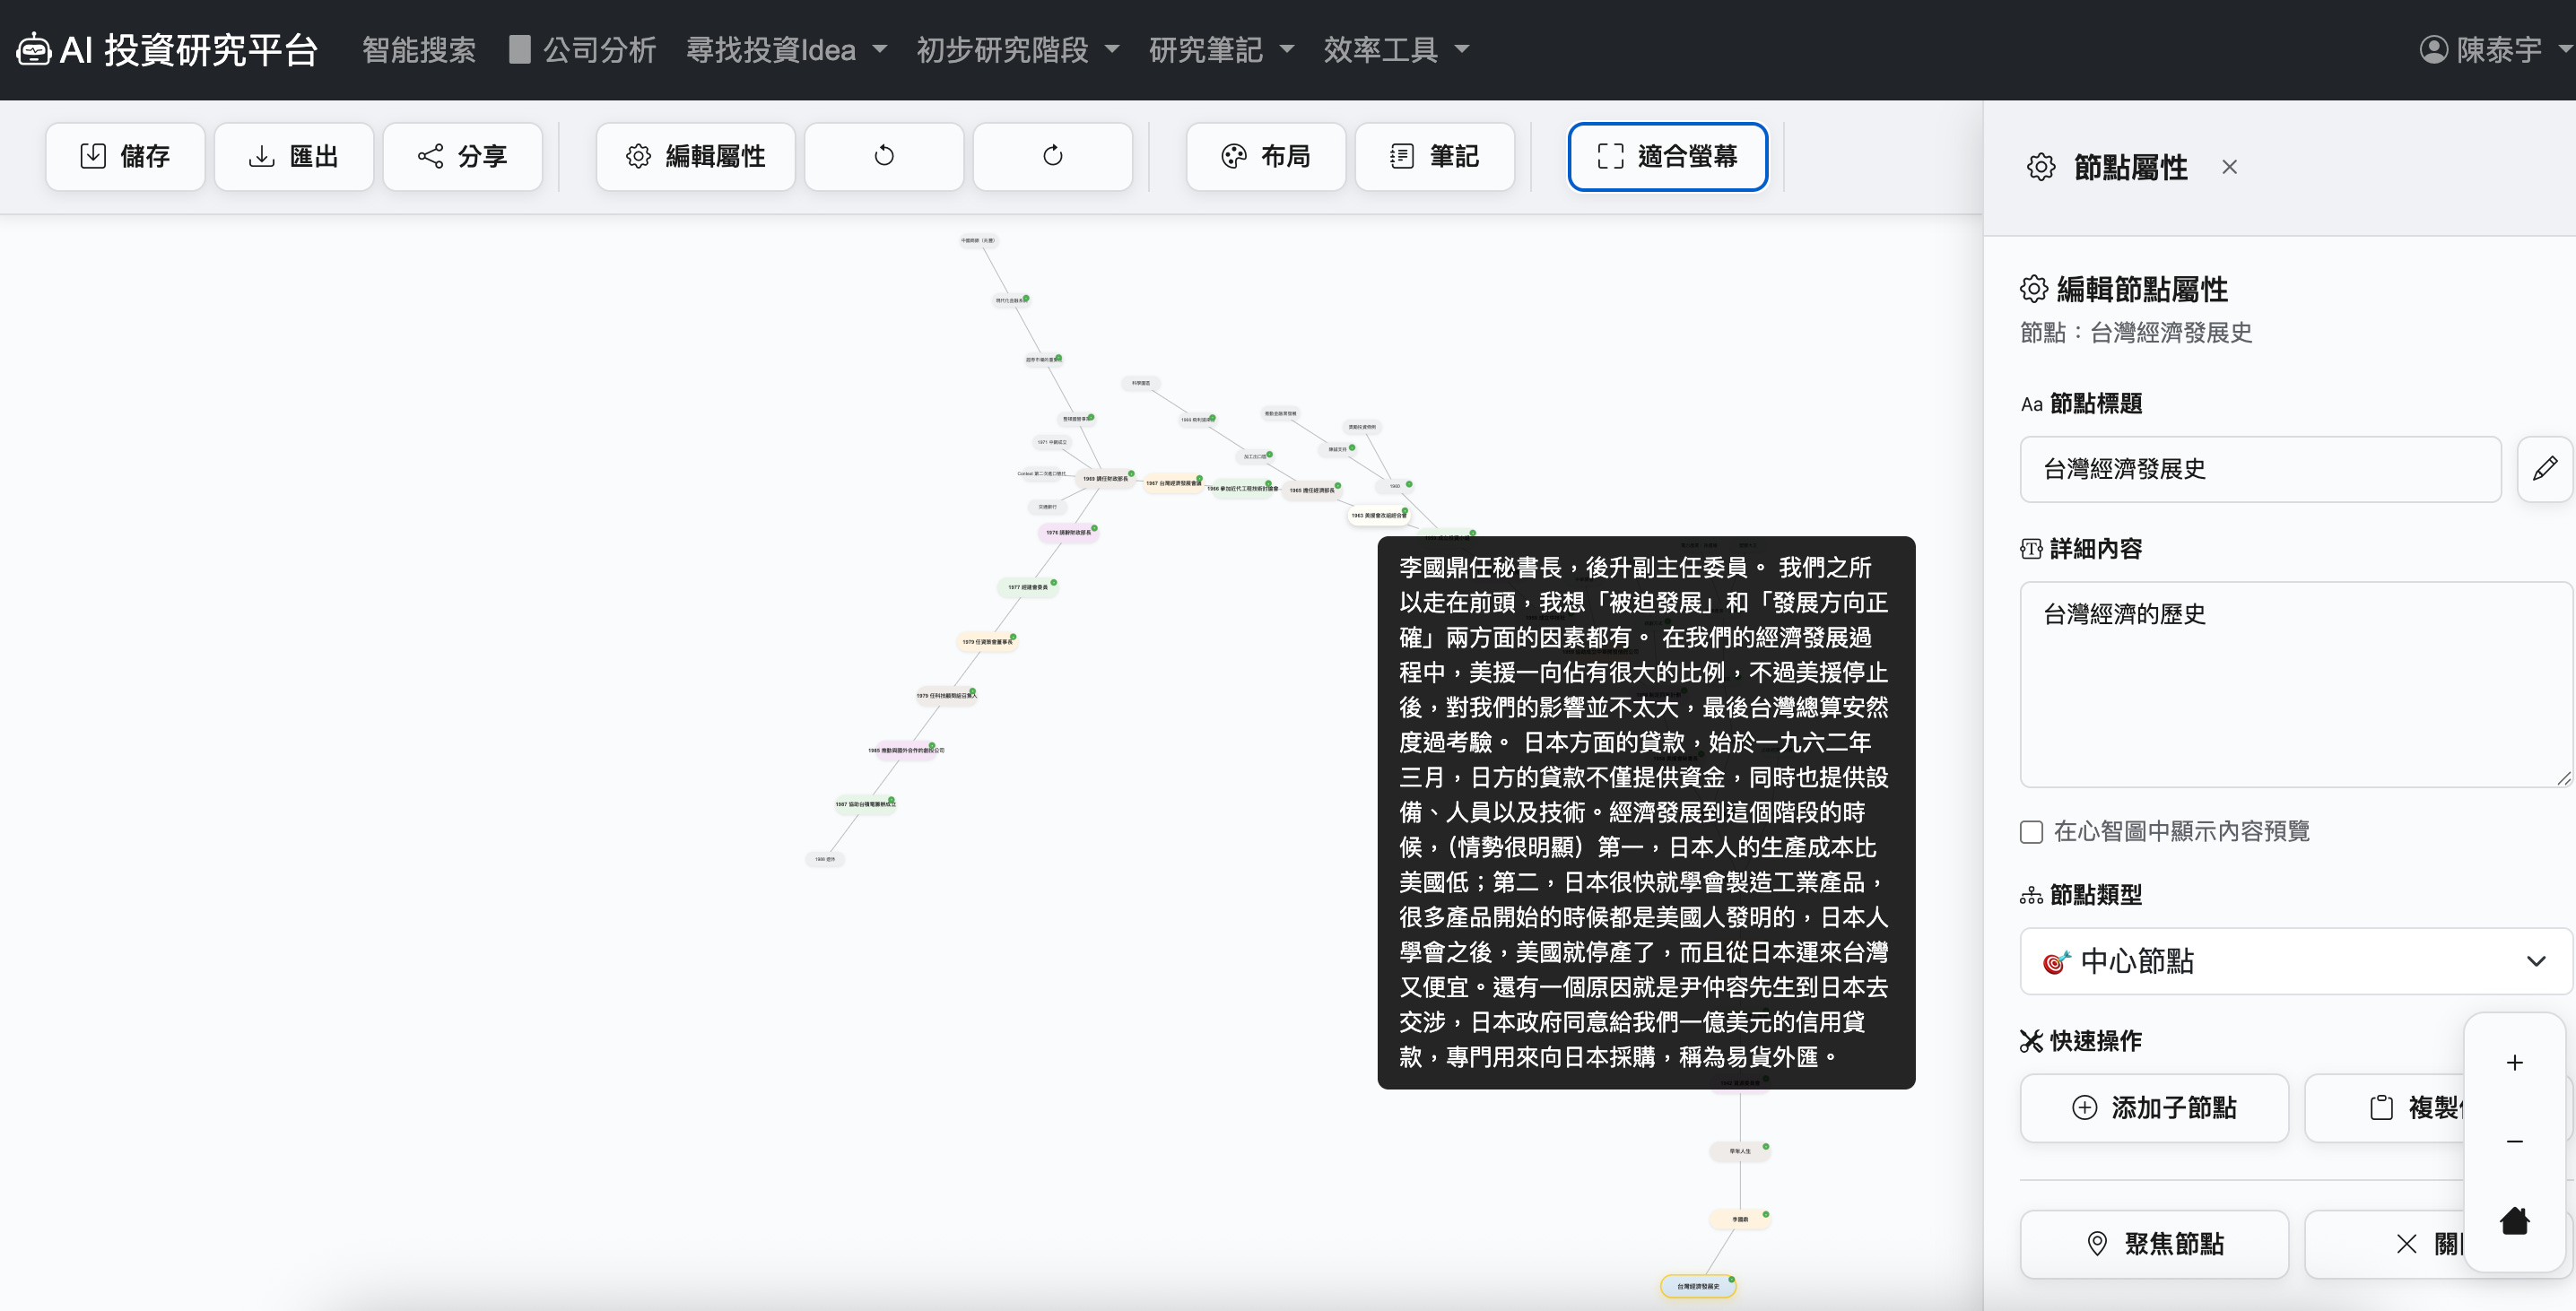Image resolution: width=2576 pixels, height=1311 pixels.
Task: Click the 聚焦節點 button
Action: (x=2153, y=1243)
